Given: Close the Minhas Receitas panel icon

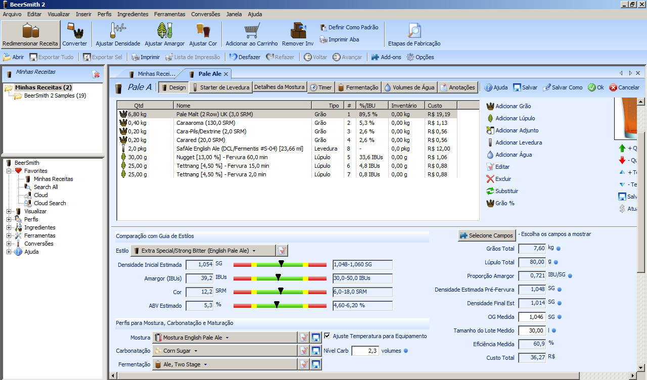Looking at the screenshot, I should click(x=96, y=74).
